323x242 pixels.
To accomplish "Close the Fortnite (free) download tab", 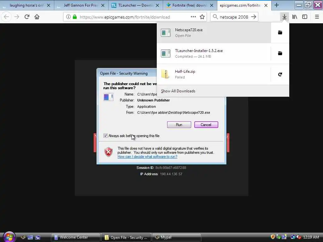I will 212,5.
